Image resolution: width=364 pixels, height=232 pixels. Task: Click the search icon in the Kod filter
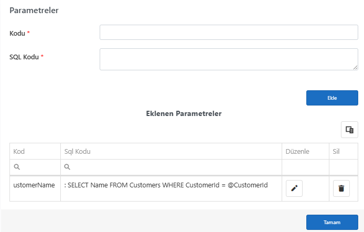tap(17, 167)
